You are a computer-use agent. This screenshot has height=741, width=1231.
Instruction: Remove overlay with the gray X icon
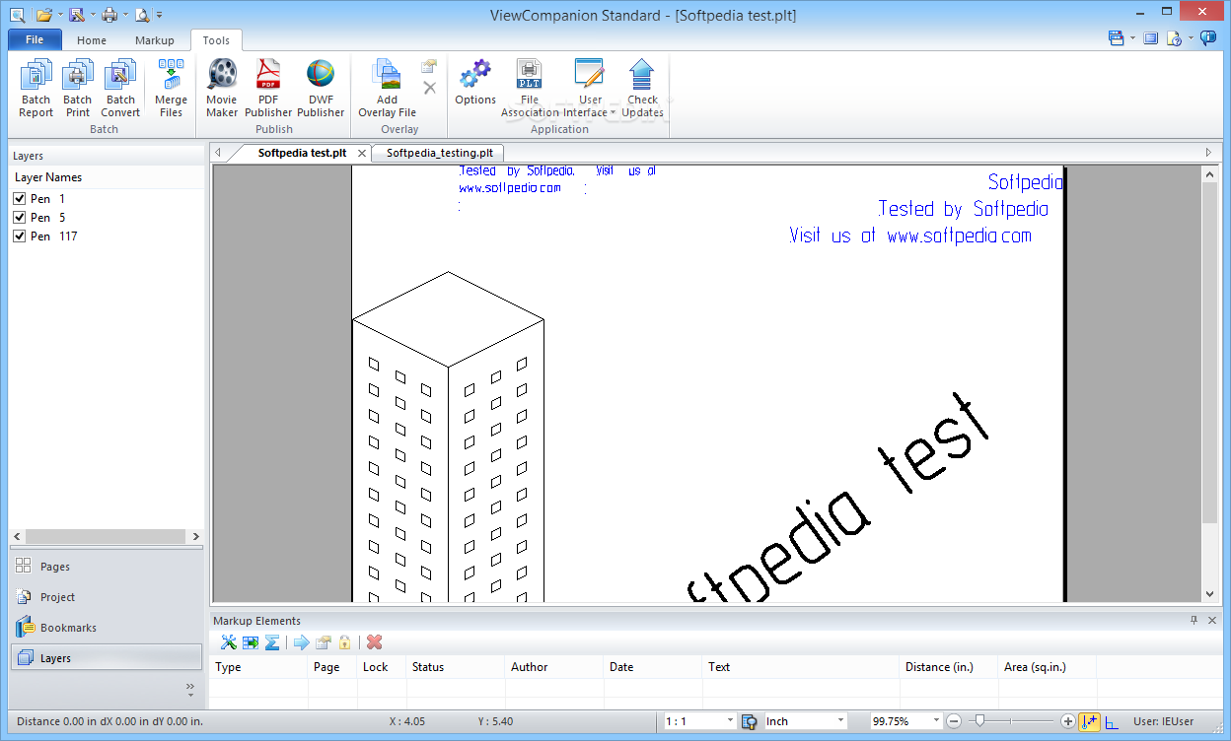click(x=429, y=88)
